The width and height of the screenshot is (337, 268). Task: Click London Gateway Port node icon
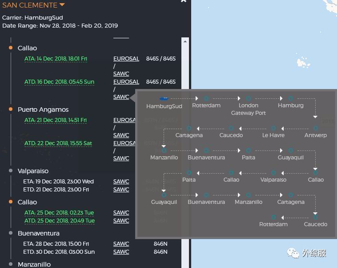click(249, 98)
